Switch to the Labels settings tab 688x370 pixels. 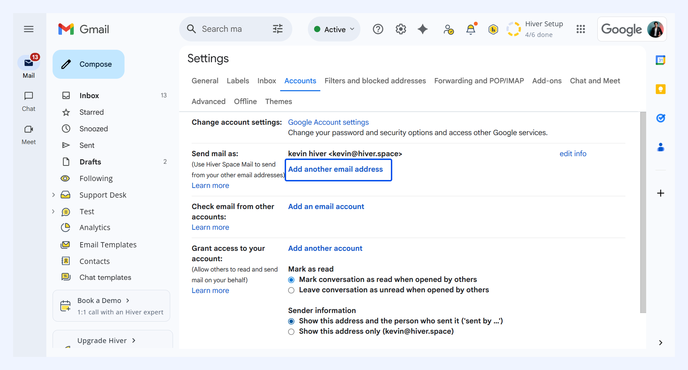pos(238,81)
